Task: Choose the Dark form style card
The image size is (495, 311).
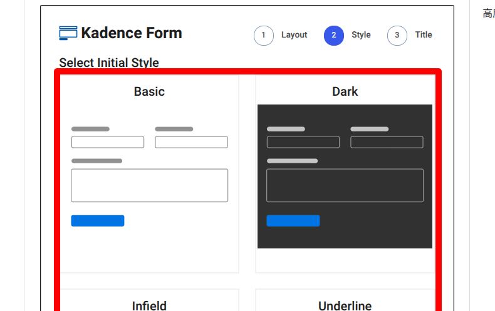Action: pos(345,174)
